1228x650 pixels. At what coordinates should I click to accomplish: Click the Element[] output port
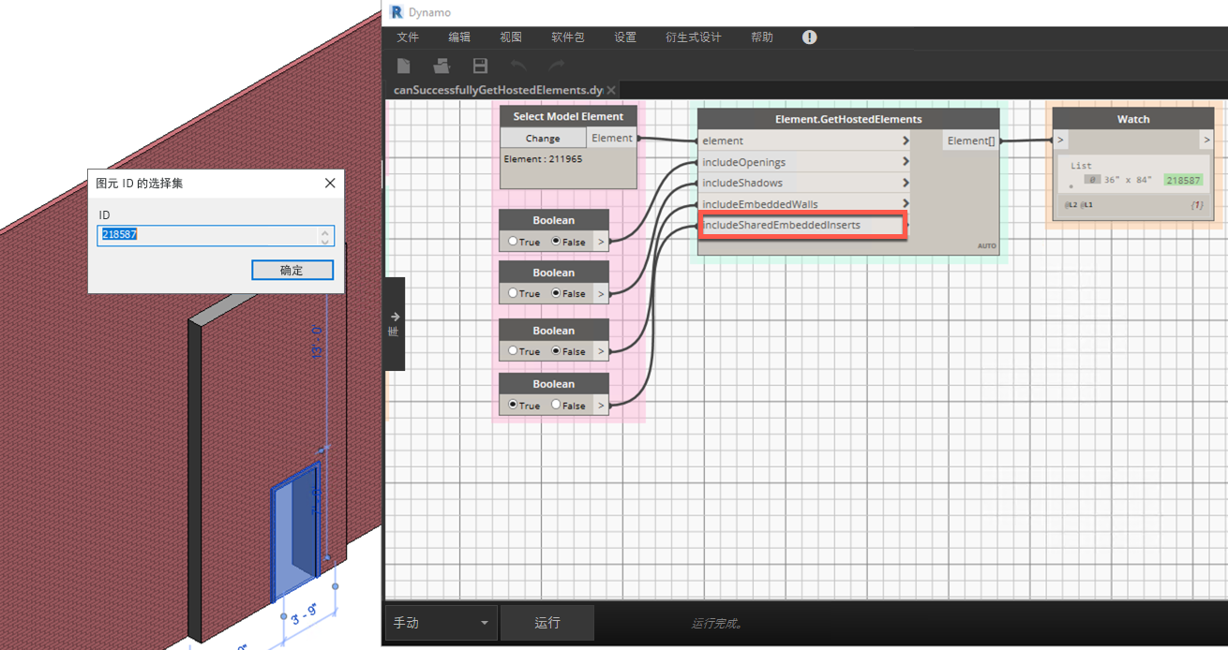(x=970, y=140)
